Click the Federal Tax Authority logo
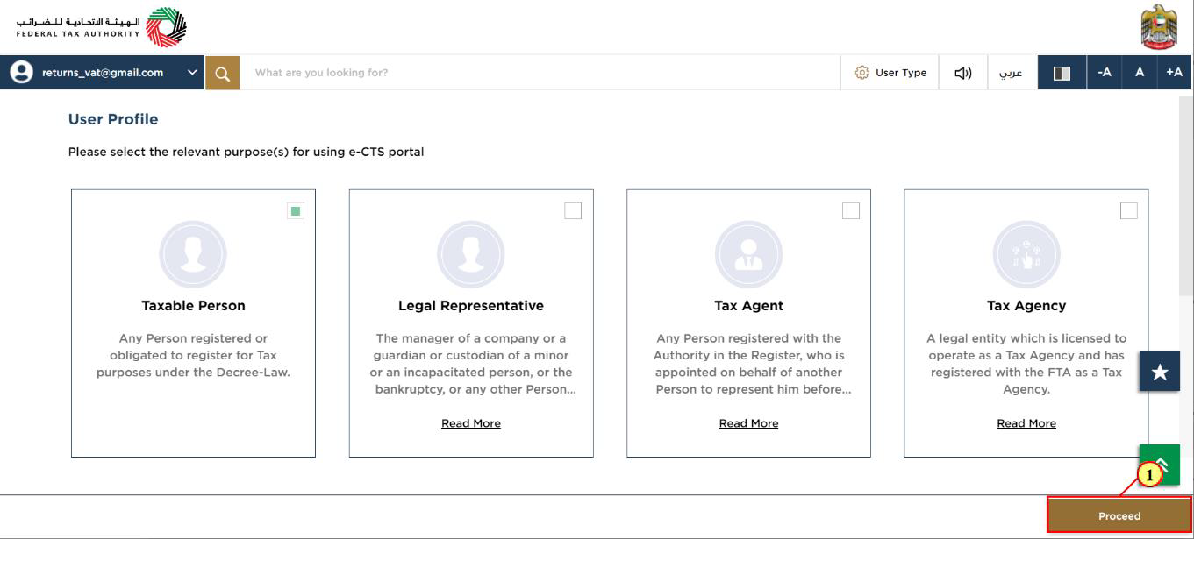This screenshot has width=1194, height=568. 102,27
